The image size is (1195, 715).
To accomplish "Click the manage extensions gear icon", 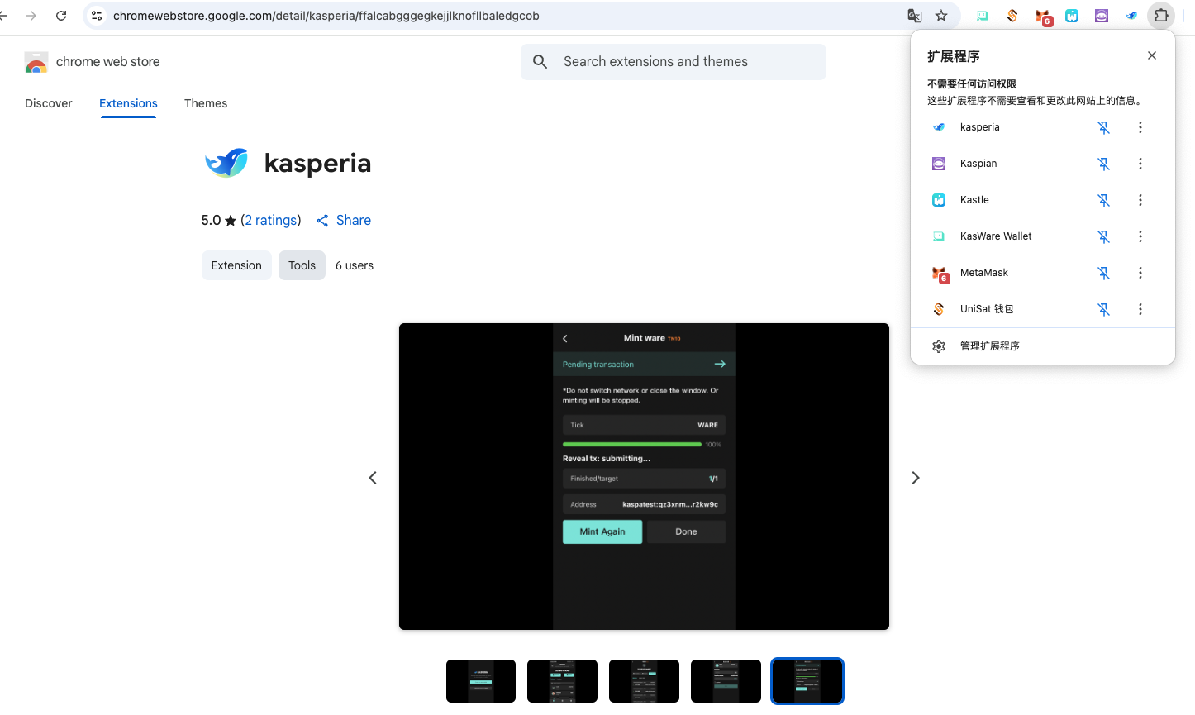I will coord(939,346).
